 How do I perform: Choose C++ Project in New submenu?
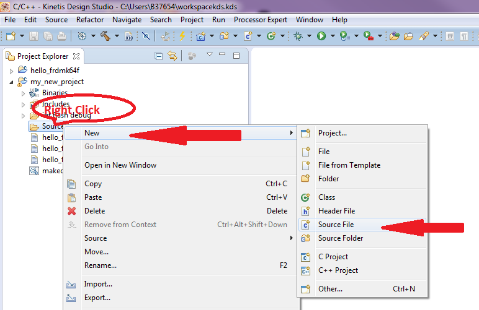click(x=362, y=270)
